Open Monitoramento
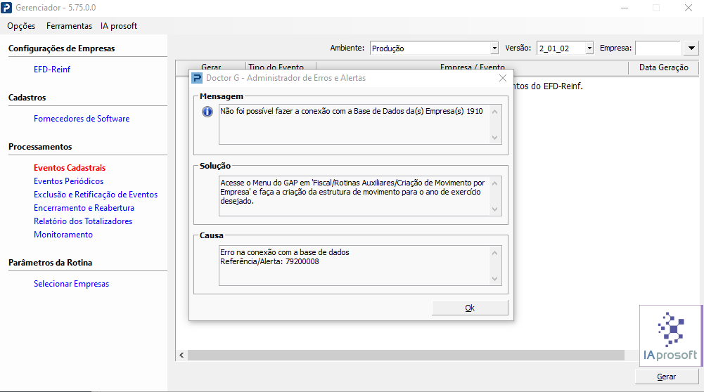The image size is (704, 392). [63, 235]
